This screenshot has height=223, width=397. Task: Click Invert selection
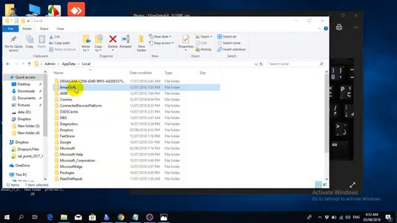pos(231,50)
